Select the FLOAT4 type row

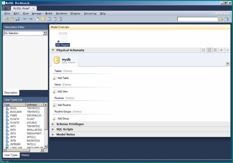[24, 119]
